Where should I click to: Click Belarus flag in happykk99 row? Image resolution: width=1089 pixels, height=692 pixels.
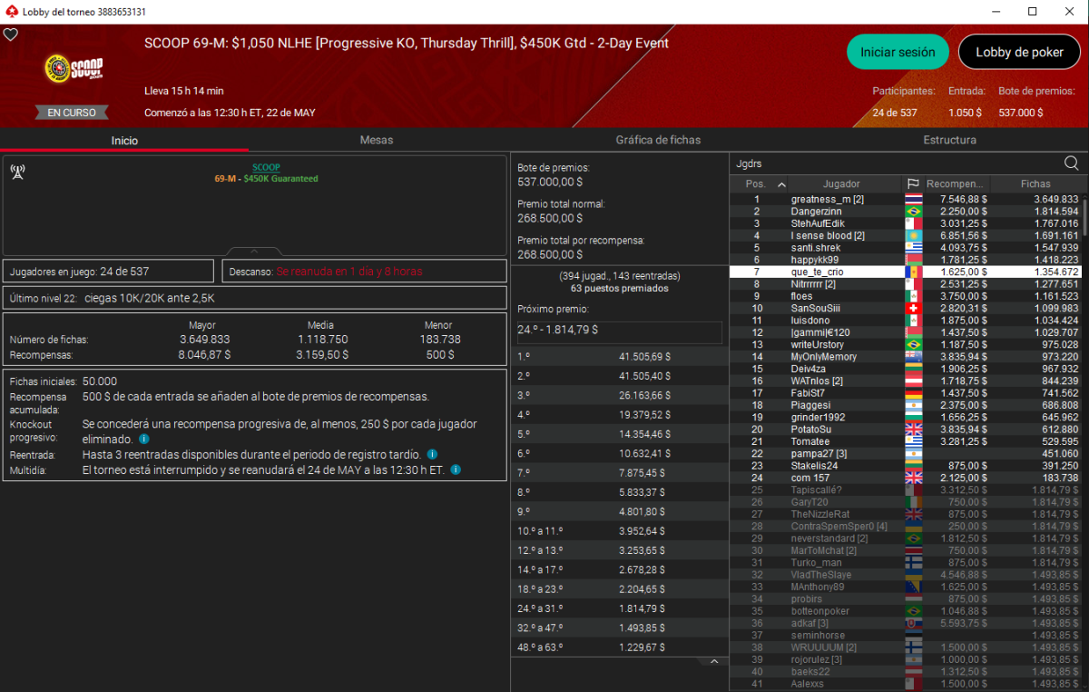(x=914, y=260)
